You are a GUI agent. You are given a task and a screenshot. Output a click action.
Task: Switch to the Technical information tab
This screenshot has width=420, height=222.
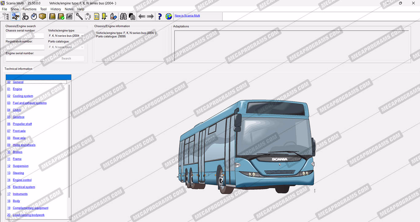pos(18,69)
